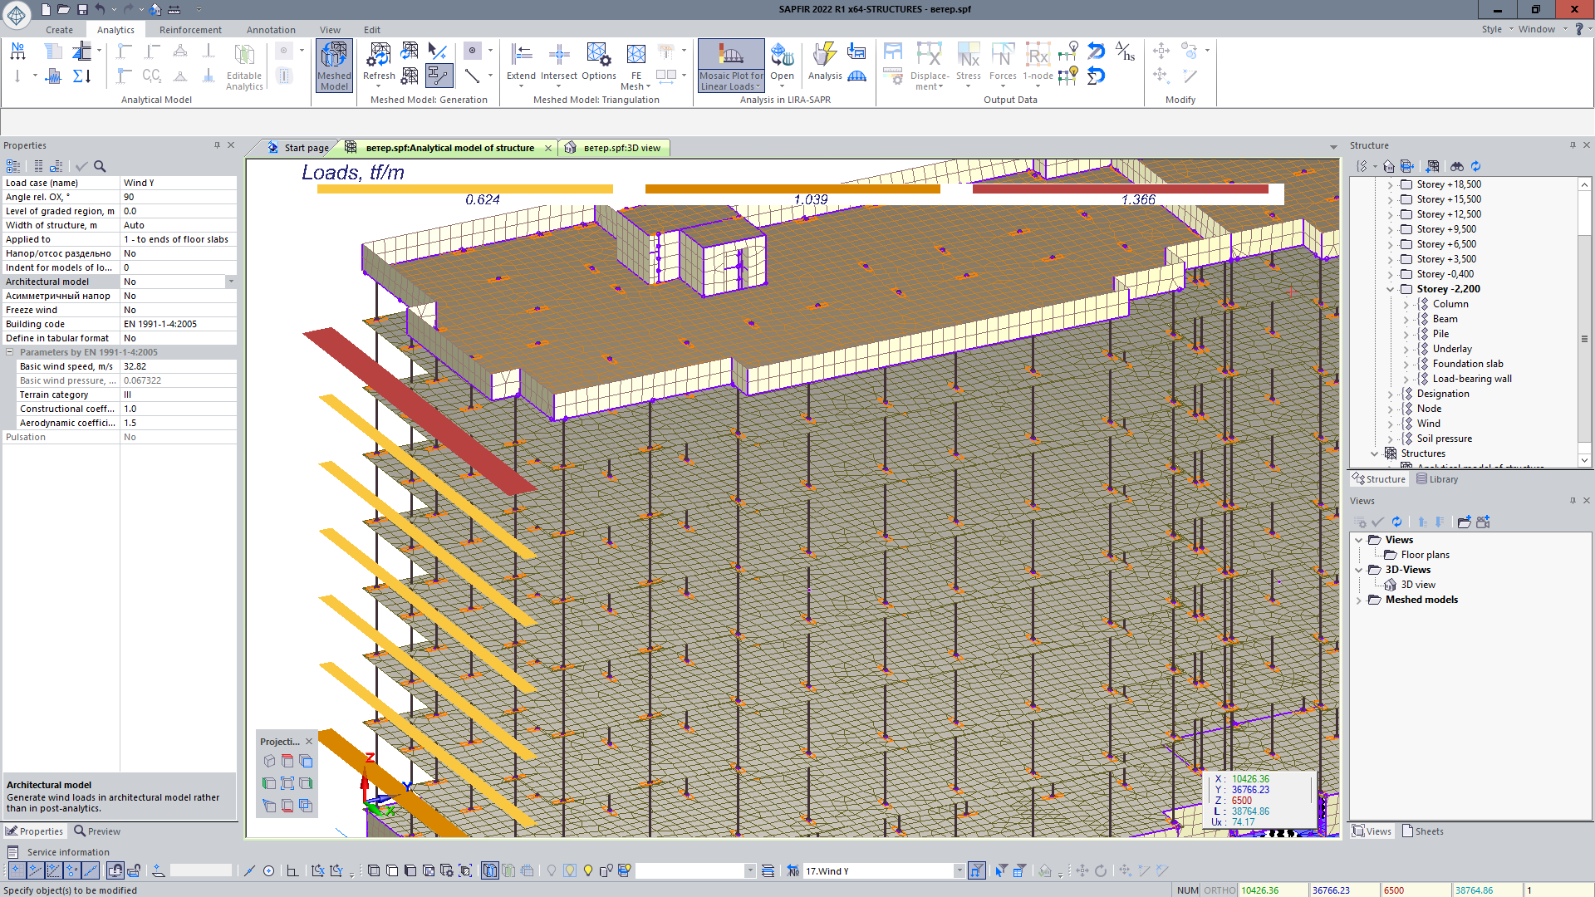Viewport: 1595px width, 897px height.
Task: Collapse the Storey -2,200 tree node
Action: (1391, 289)
